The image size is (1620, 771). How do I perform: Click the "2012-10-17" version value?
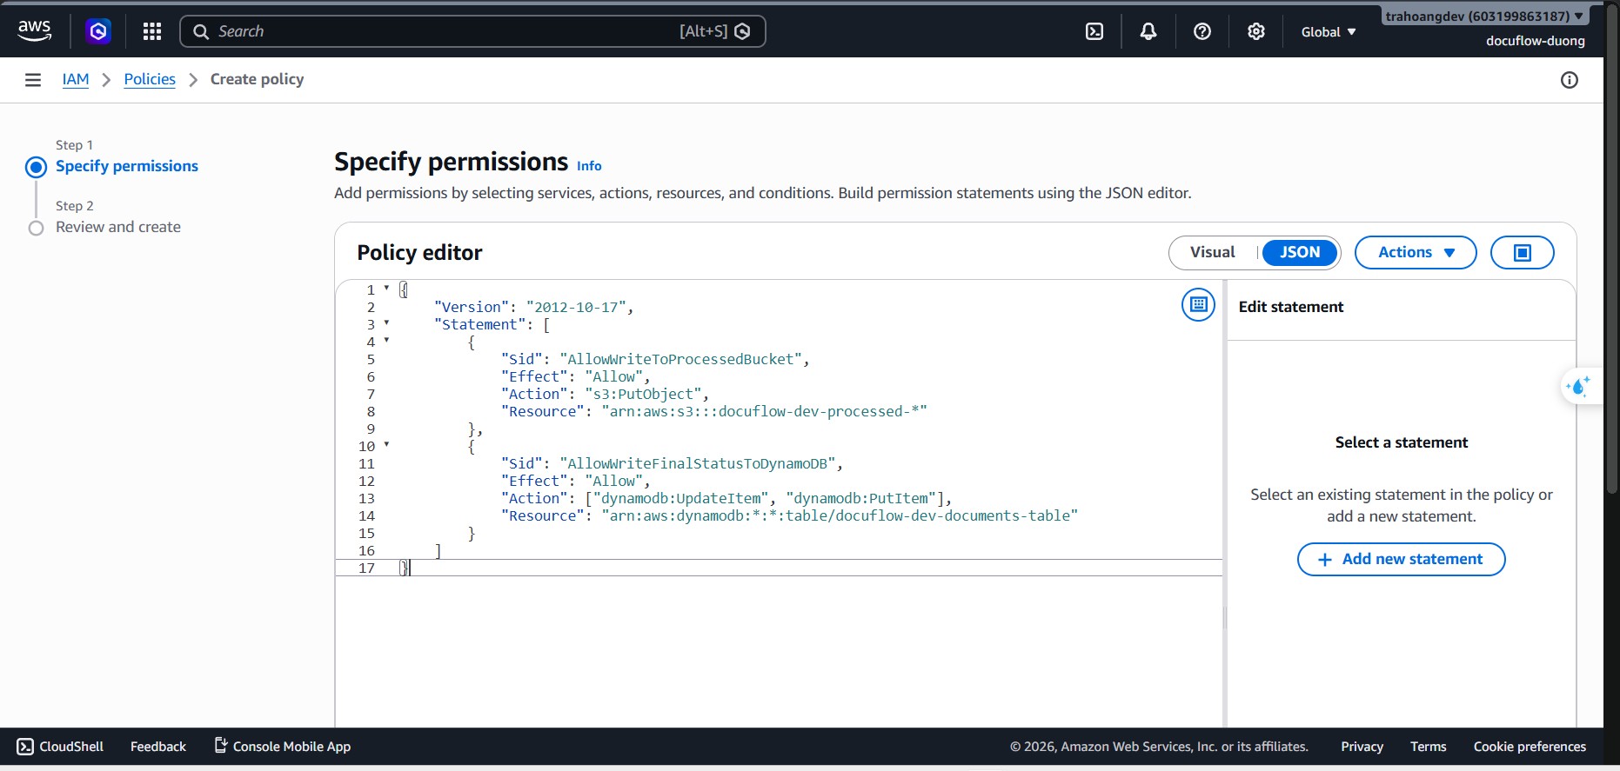(576, 307)
